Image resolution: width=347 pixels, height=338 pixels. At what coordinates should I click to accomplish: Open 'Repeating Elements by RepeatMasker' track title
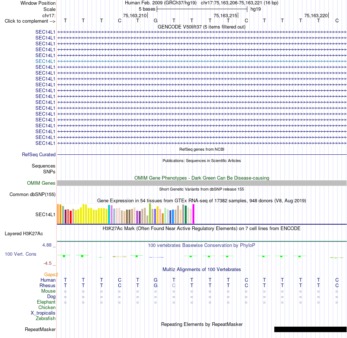click(x=202, y=324)
